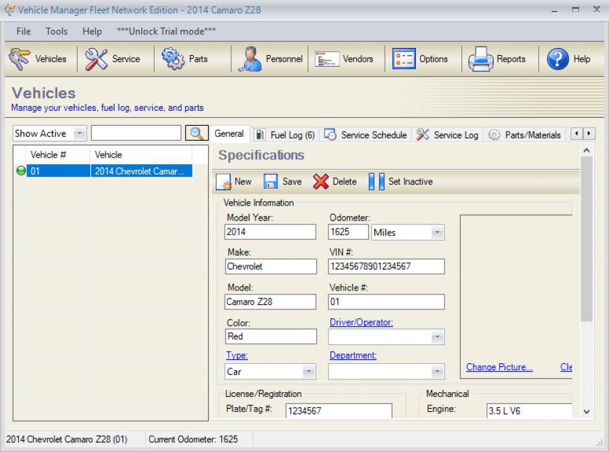Click the Set Inactive pause icon
The image size is (609, 452).
tap(376, 182)
